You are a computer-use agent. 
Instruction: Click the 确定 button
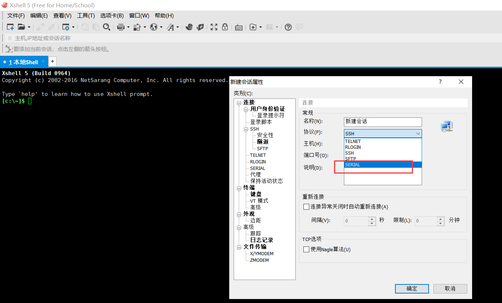coord(412,288)
